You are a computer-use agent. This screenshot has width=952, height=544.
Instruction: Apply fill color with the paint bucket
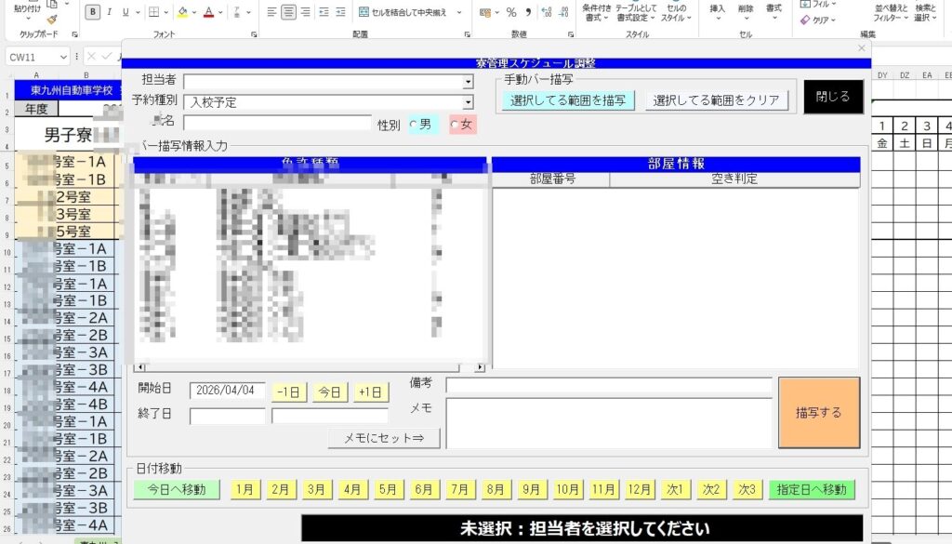(182, 12)
